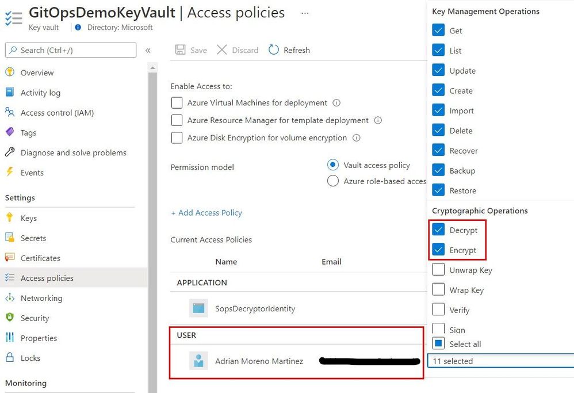Click the Refresh button label
The image size is (574, 393).
(x=297, y=50)
